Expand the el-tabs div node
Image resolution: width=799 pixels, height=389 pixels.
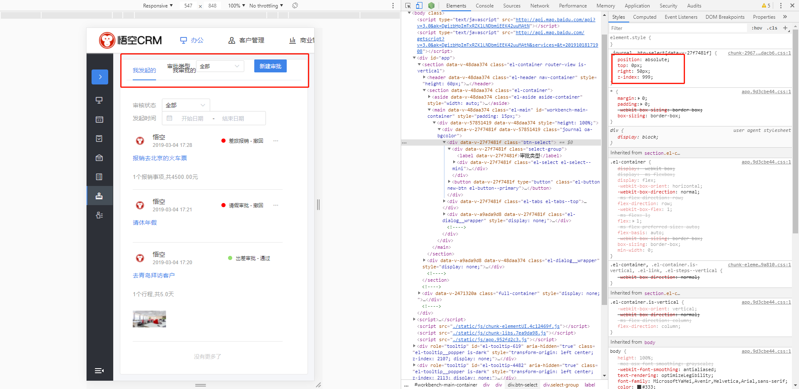pos(444,201)
